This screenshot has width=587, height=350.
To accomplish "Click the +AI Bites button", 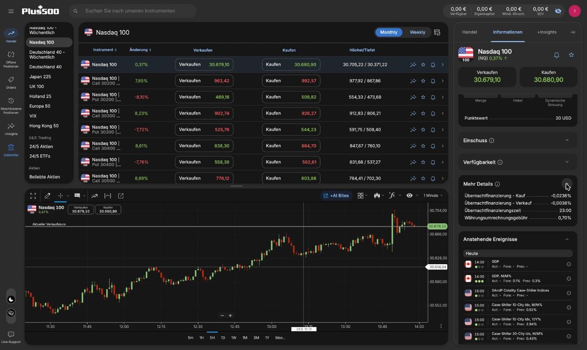I will pyautogui.click(x=336, y=195).
